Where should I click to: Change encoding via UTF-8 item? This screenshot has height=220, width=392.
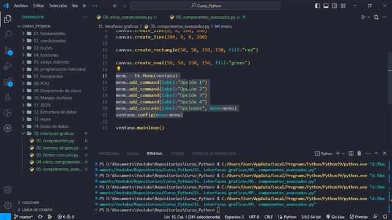pyautogui.click(x=254, y=217)
